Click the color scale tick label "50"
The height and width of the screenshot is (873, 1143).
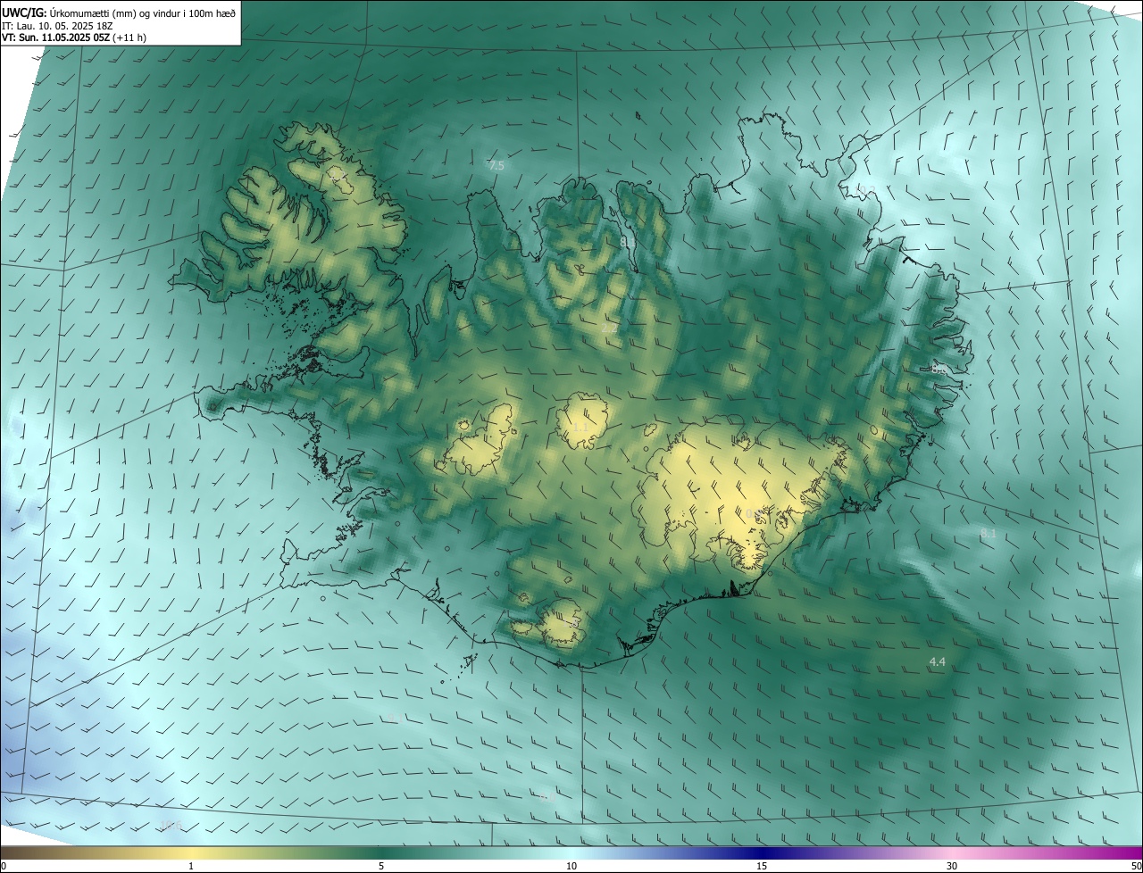click(x=1136, y=867)
